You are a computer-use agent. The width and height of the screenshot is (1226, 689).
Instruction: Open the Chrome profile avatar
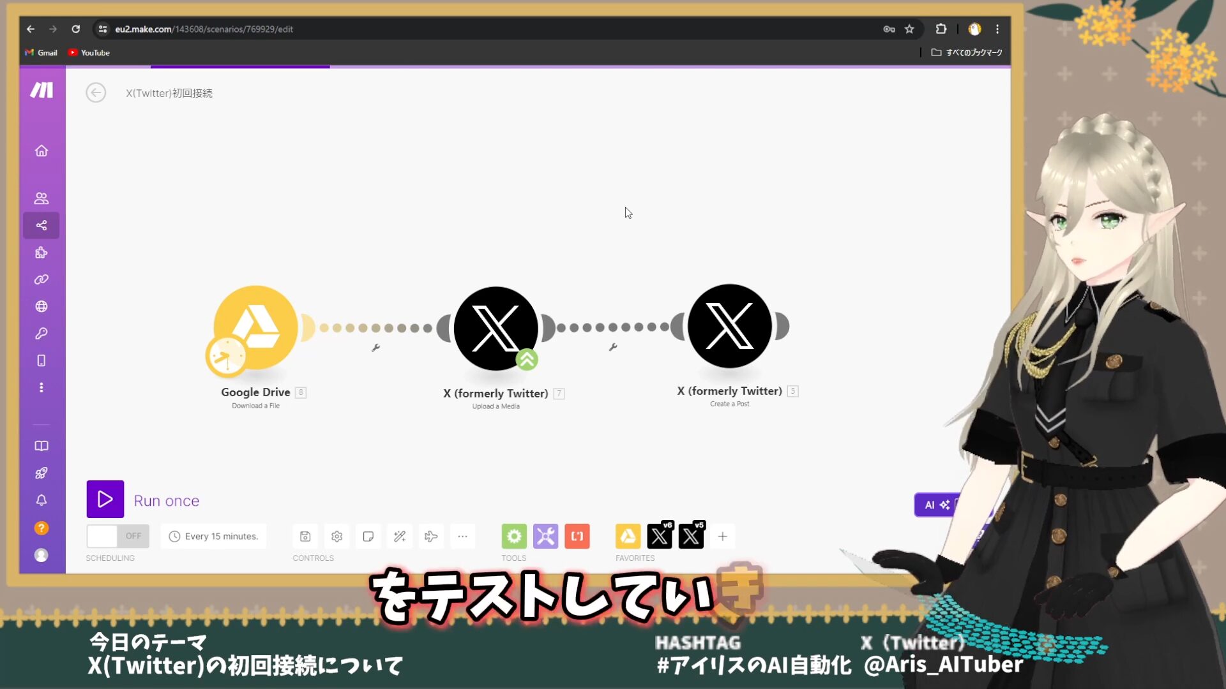click(x=974, y=29)
